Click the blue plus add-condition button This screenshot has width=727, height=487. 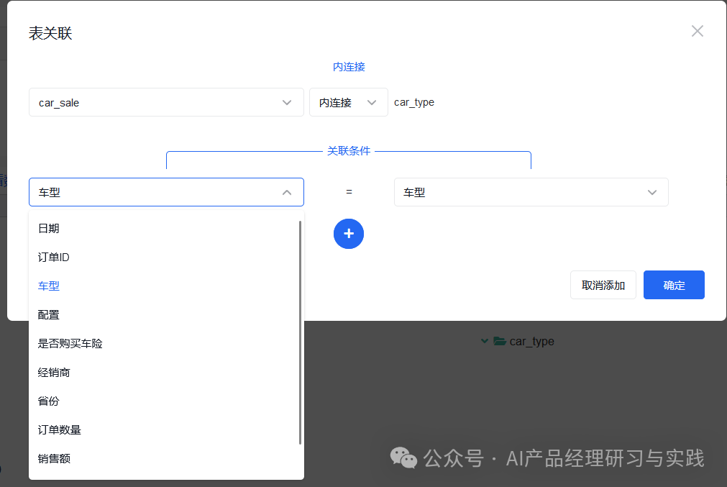(x=349, y=234)
